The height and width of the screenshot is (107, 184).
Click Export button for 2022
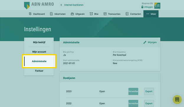click(149, 103)
